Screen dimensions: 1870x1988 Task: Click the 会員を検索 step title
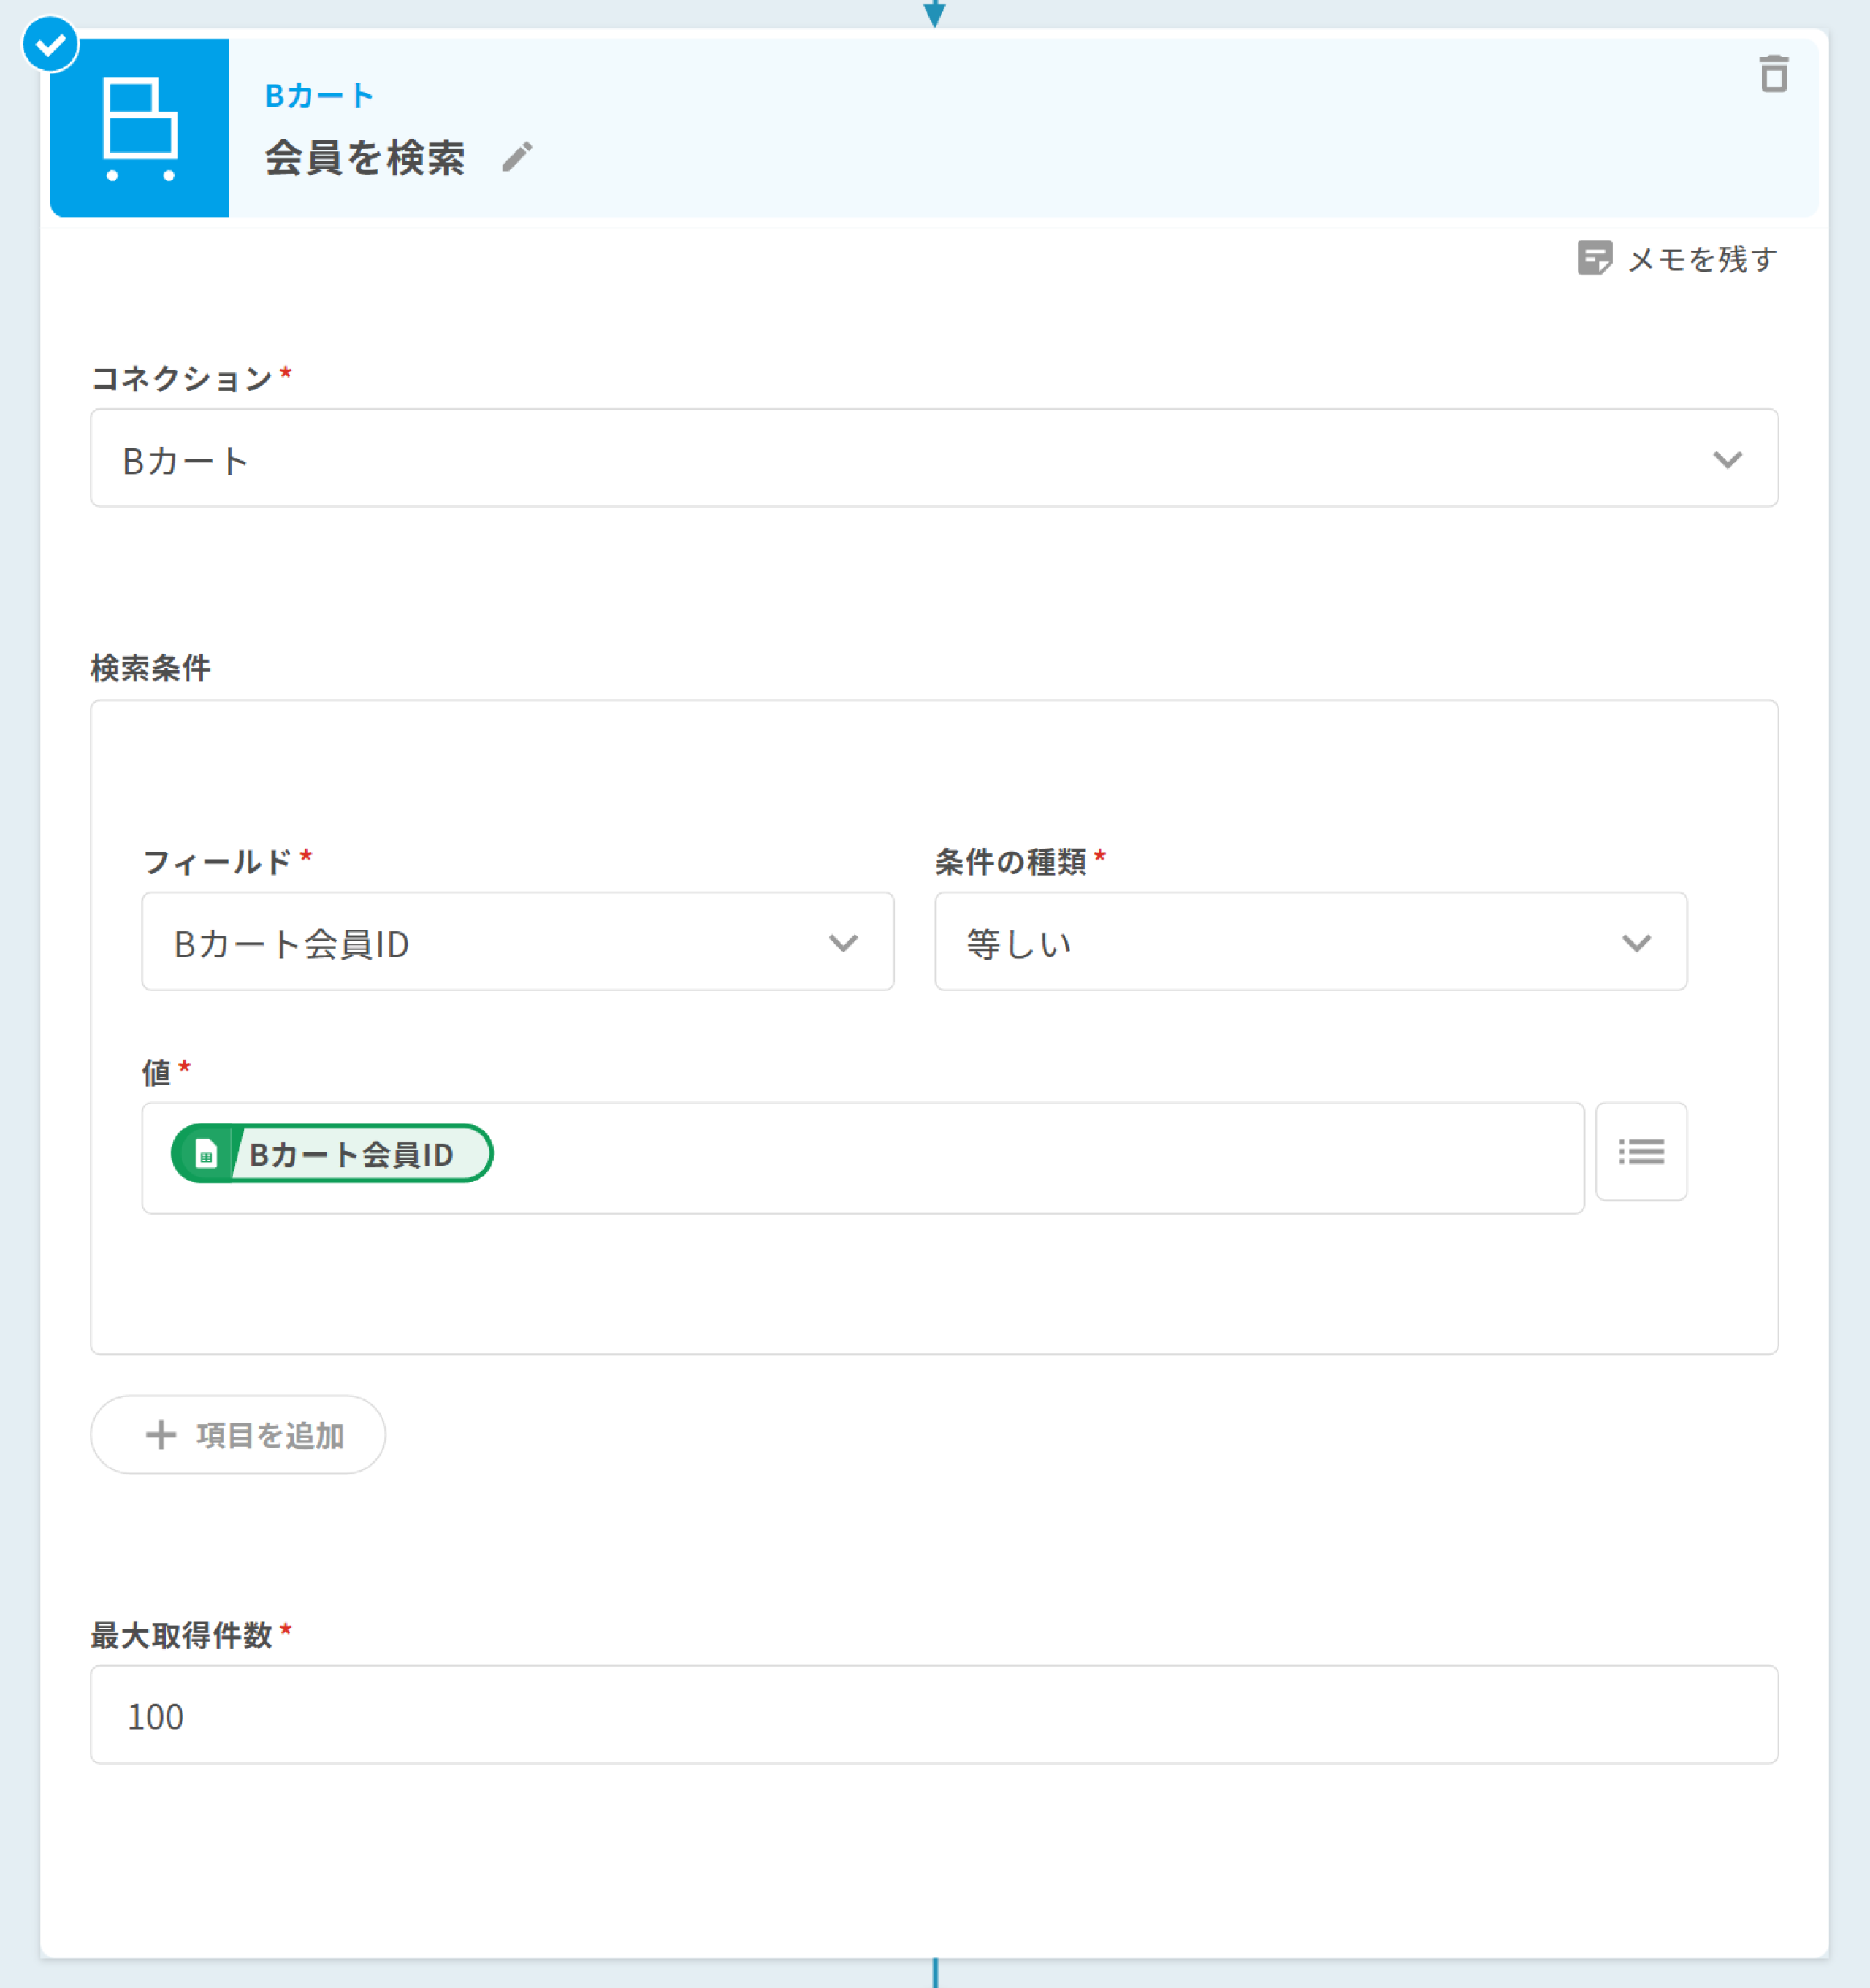tap(365, 158)
